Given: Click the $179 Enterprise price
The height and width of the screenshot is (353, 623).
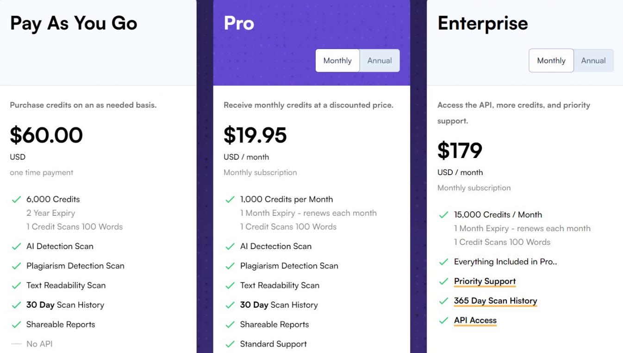Looking at the screenshot, I should pyautogui.click(x=460, y=150).
